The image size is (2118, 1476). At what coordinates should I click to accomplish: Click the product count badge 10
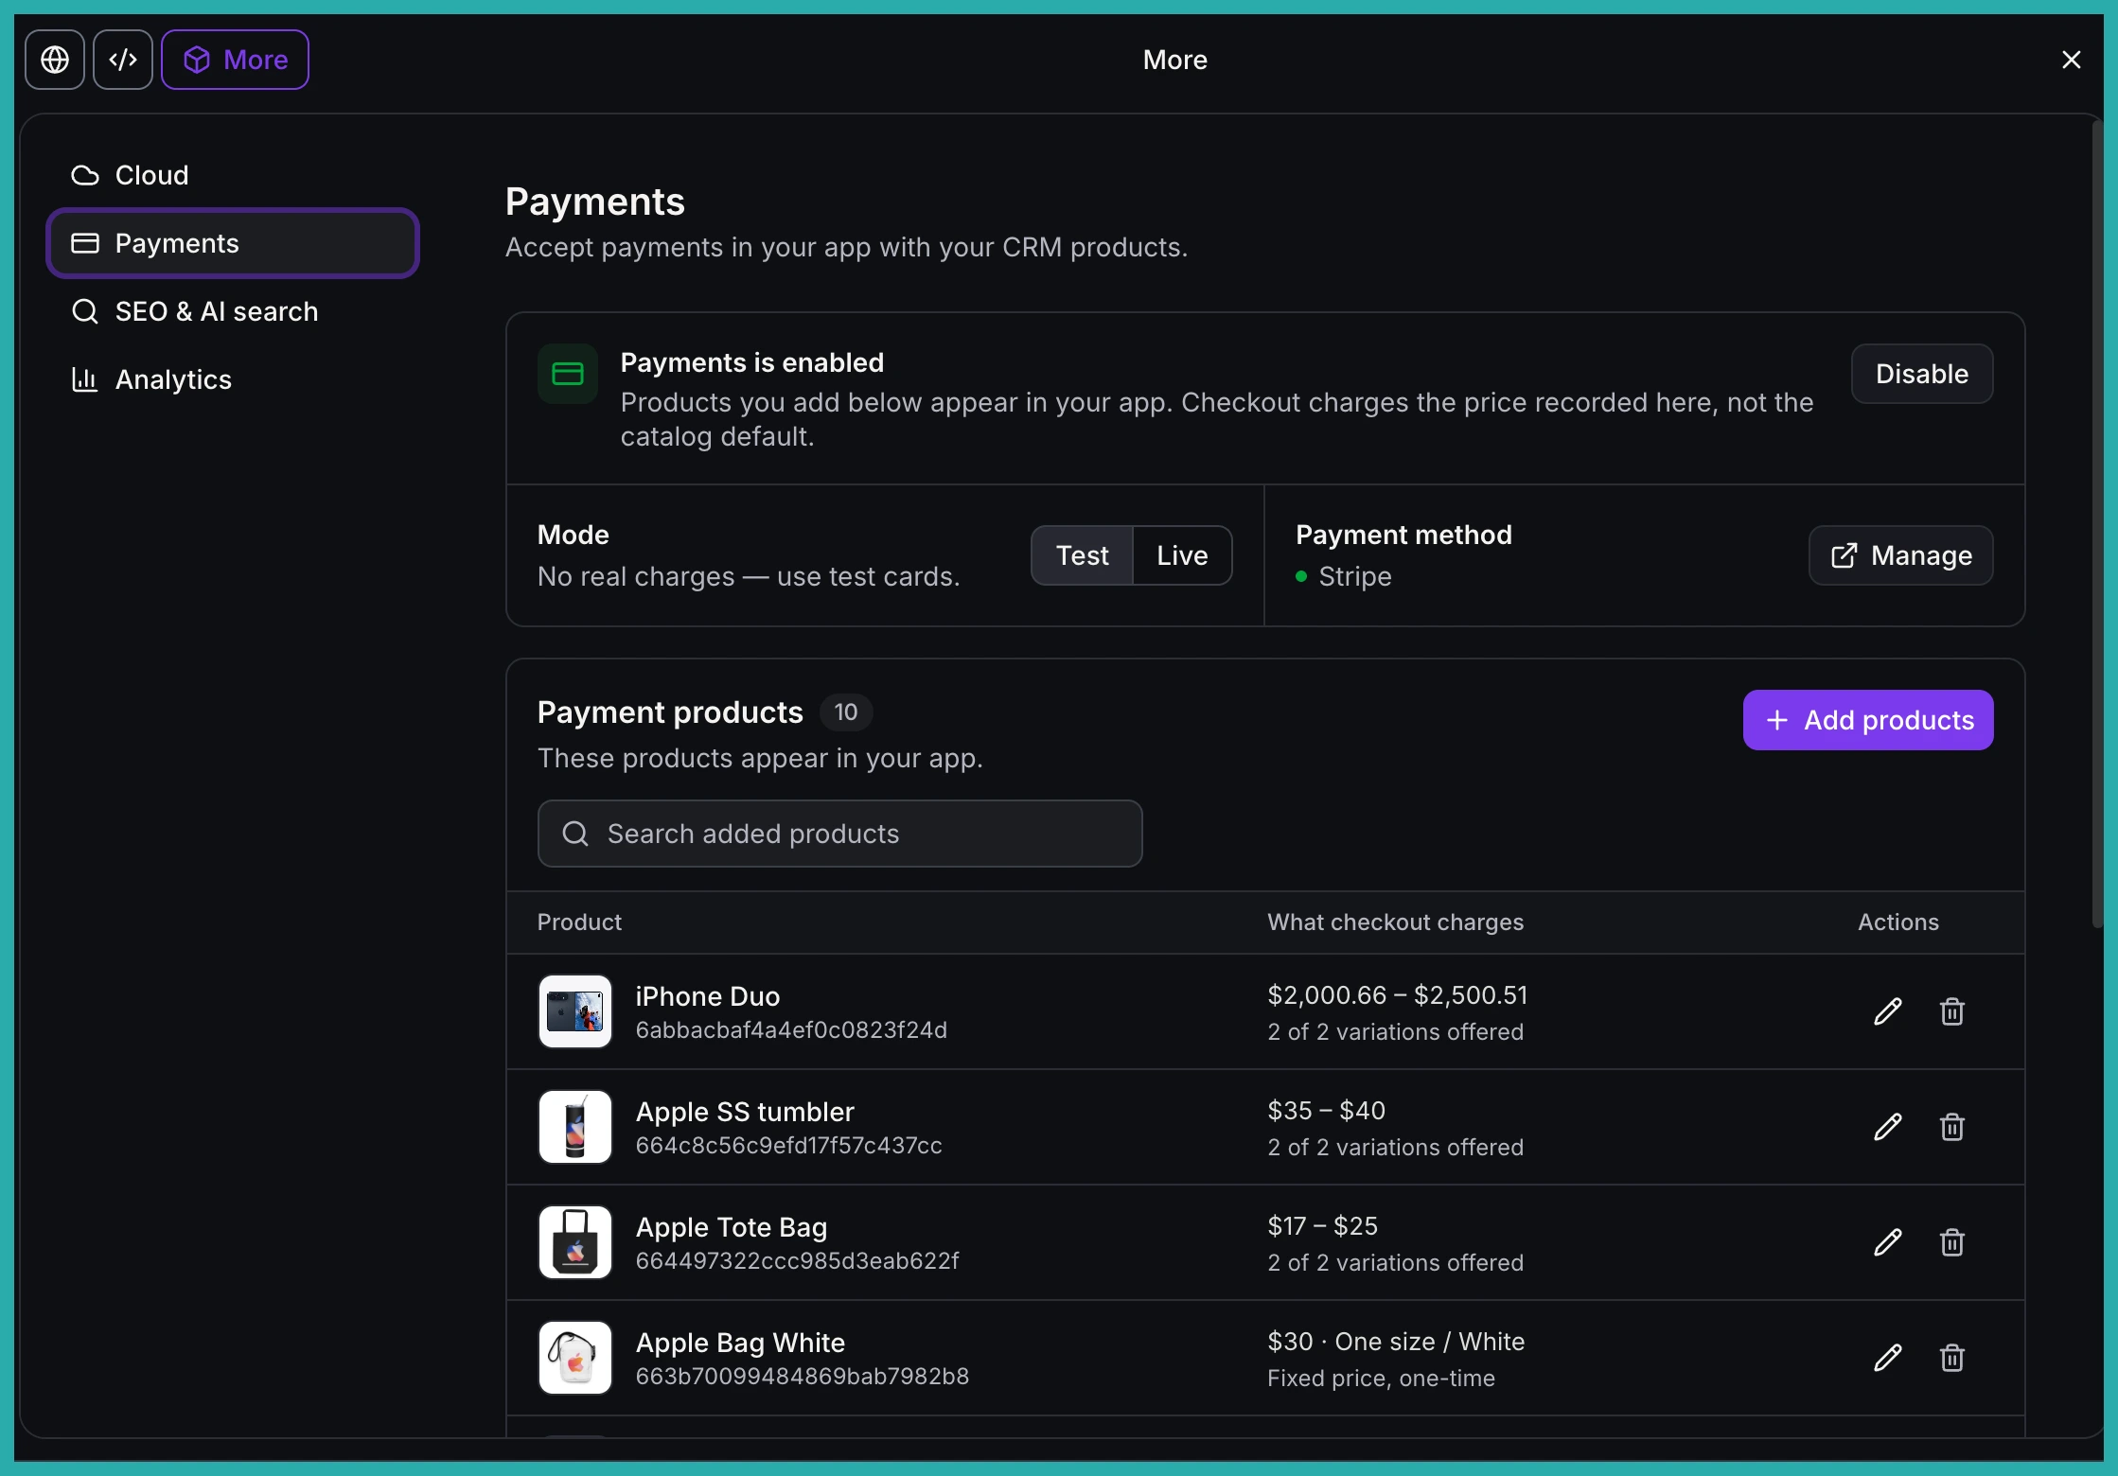pos(846,712)
